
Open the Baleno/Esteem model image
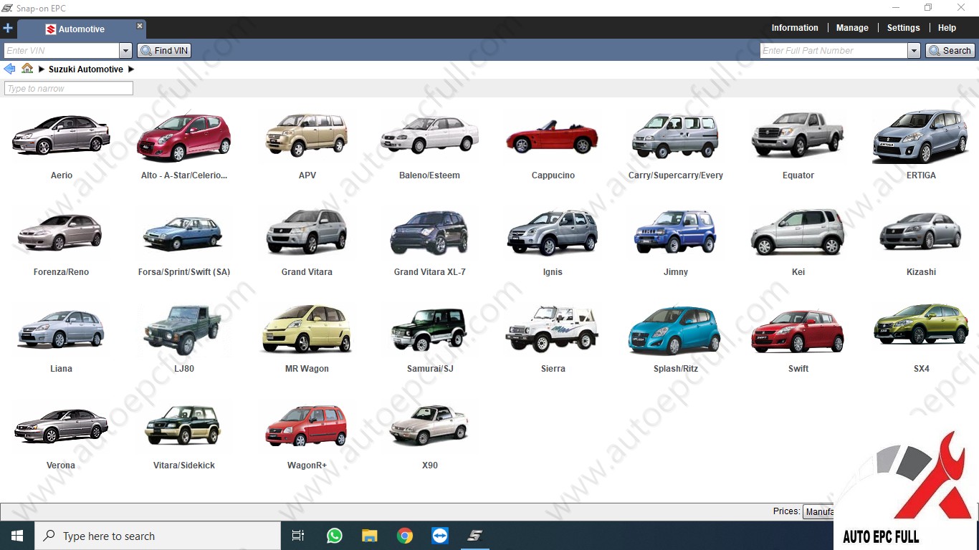429,135
